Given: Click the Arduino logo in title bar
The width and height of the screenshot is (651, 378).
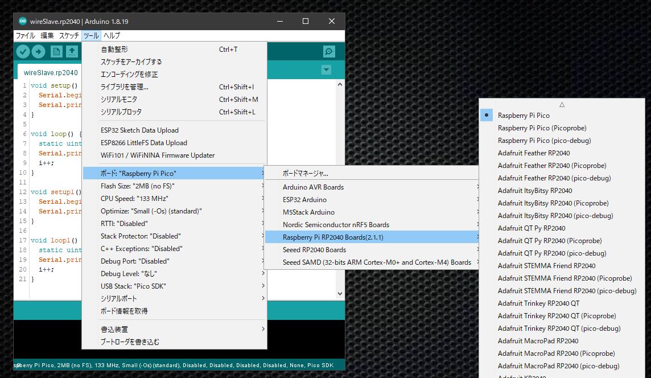Looking at the screenshot, I should (22, 21).
